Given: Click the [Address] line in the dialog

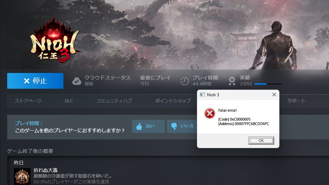Looking at the screenshot, I should pos(244,124).
